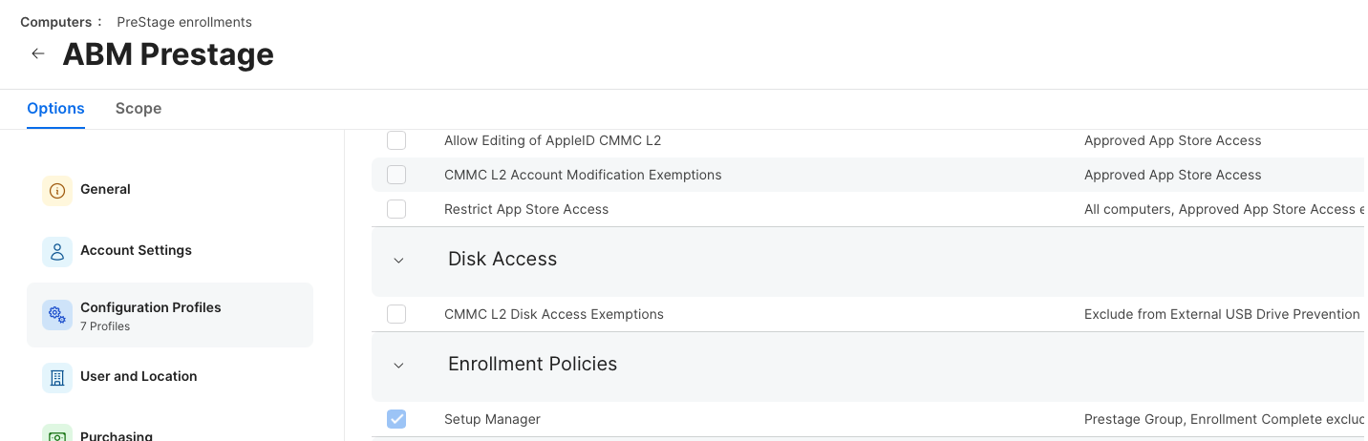1368x441 pixels.
Task: Switch to the Scope tab
Action: pos(139,108)
